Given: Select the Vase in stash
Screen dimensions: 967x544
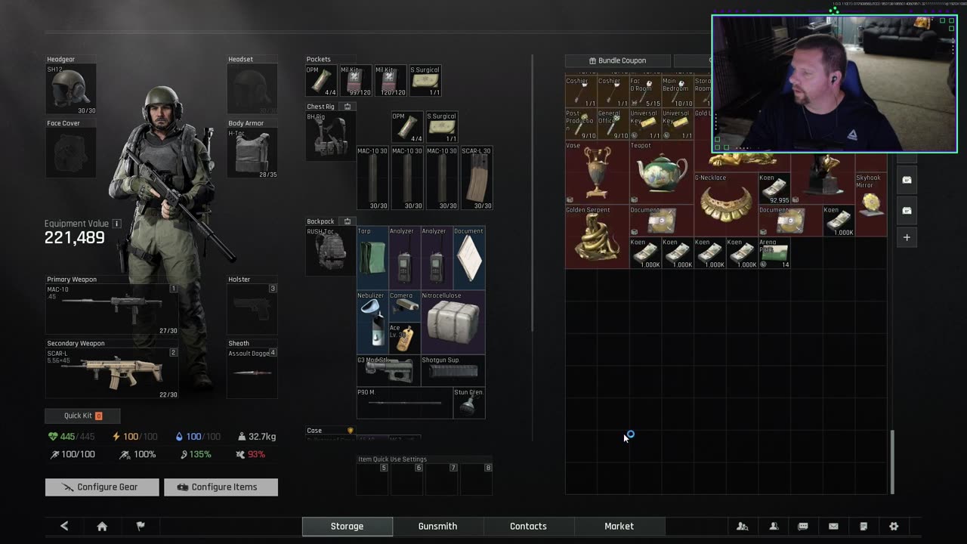Looking at the screenshot, I should (597, 172).
